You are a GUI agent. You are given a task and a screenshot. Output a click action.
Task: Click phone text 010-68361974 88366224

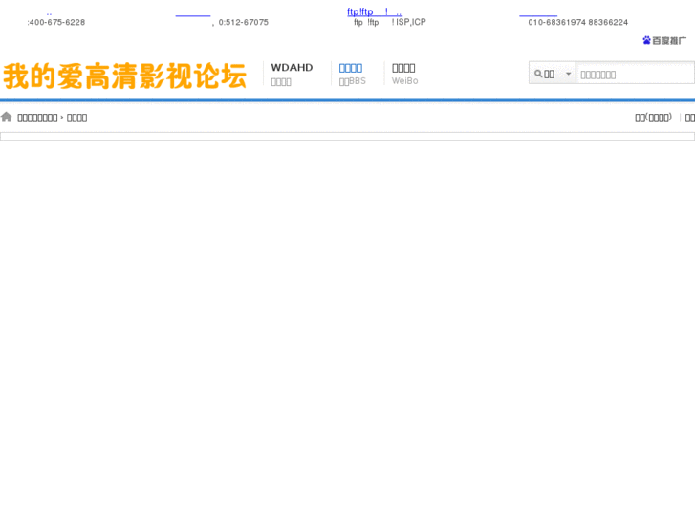577,22
